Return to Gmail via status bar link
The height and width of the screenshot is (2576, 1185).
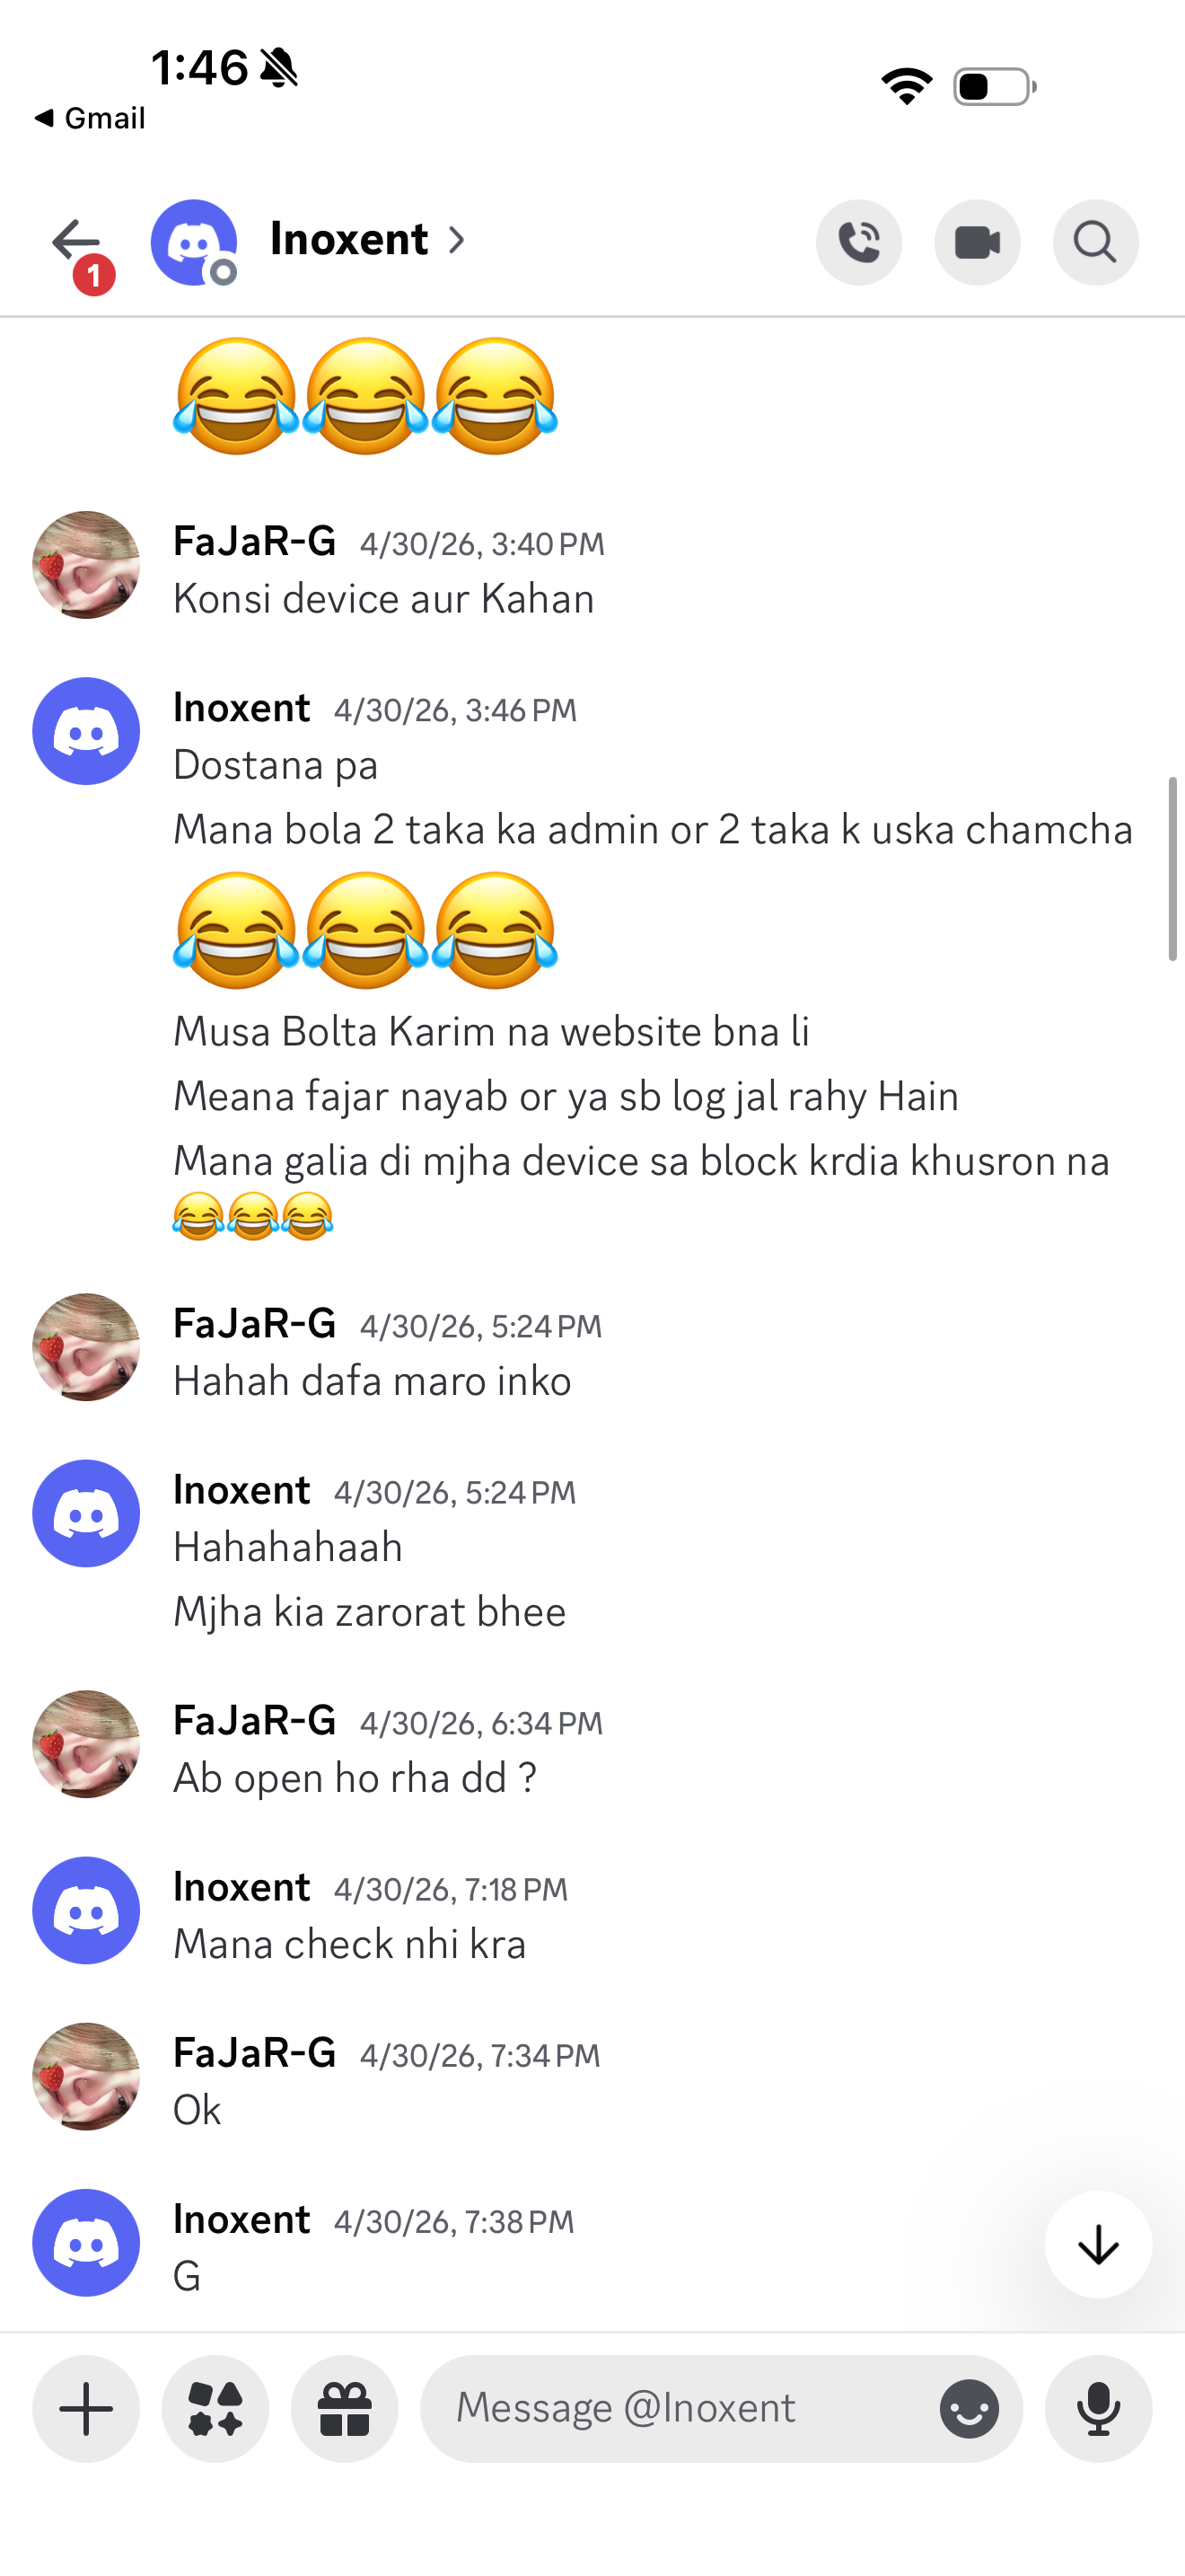click(90, 118)
